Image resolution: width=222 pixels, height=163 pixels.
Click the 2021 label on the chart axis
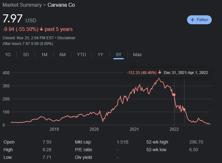tap(134, 129)
